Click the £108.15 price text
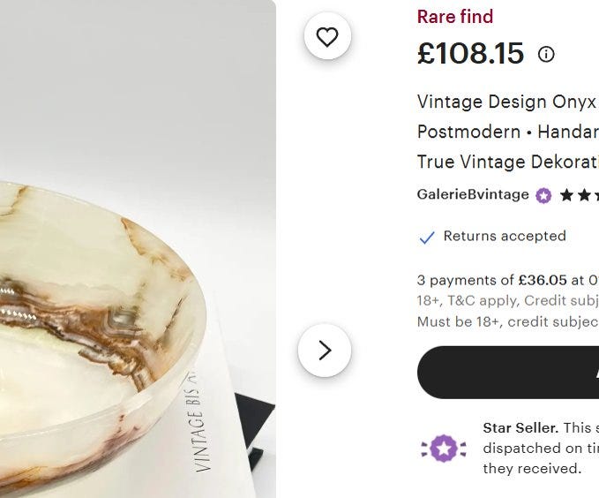 coord(470,53)
